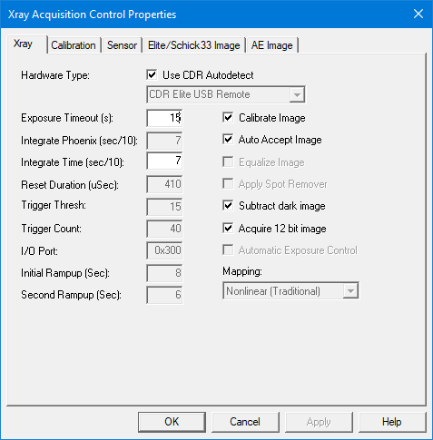The image size is (433, 440).
Task: Go to the AE Image tab
Action: coord(272,45)
